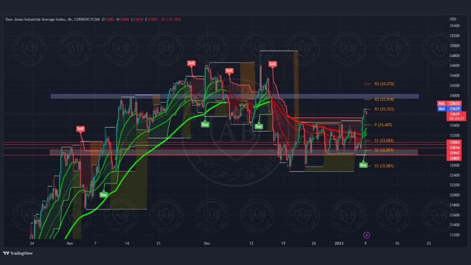Click the Buy signal beside S3 pivot
Image resolution: width=471 pixels, height=265 pixels.
pos(363,165)
